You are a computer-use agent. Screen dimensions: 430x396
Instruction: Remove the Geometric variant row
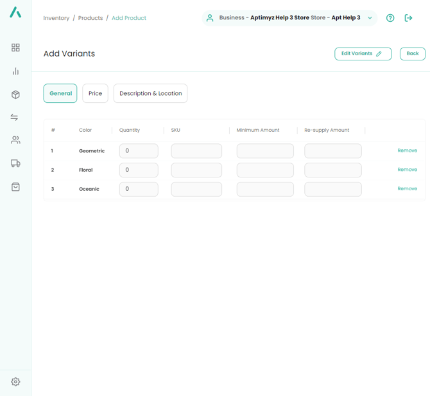tap(407, 150)
